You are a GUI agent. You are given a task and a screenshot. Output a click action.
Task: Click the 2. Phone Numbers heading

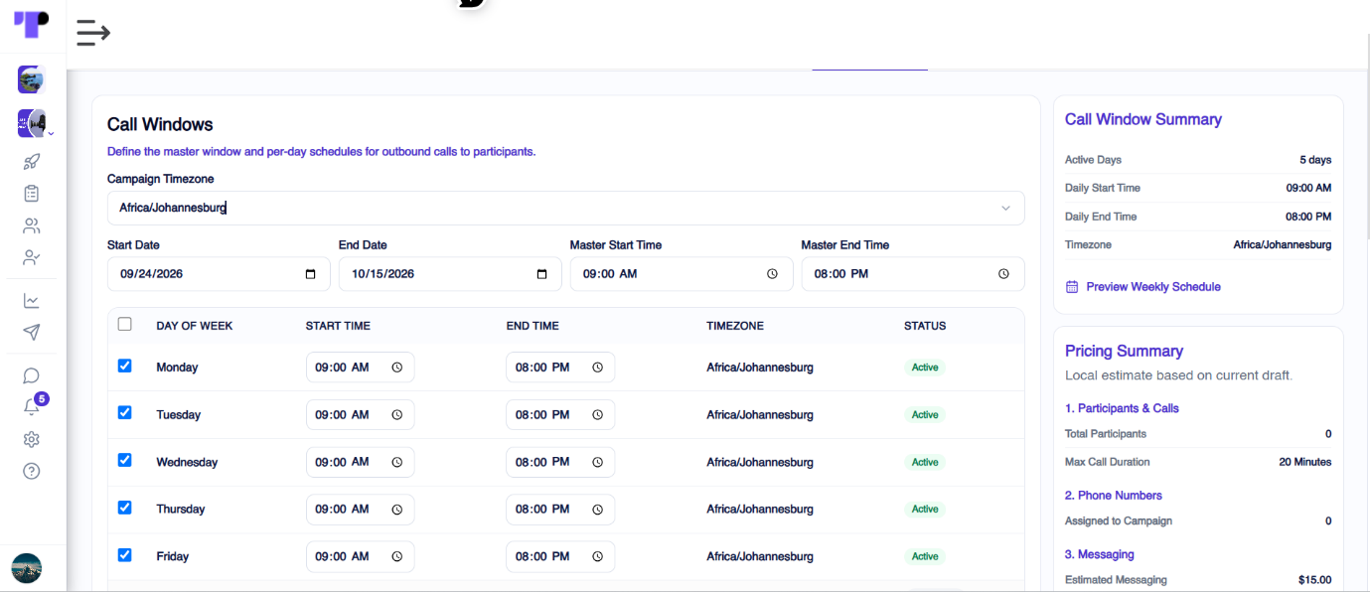1114,496
